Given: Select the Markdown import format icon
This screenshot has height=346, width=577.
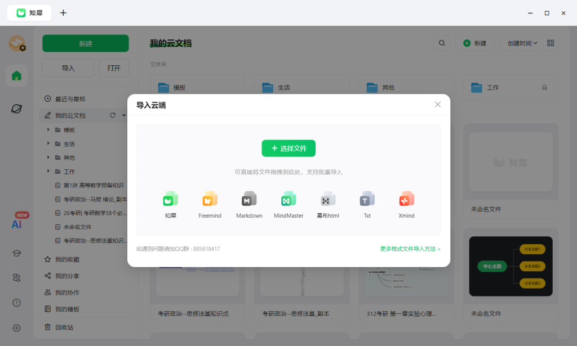Looking at the screenshot, I should 249,199.
